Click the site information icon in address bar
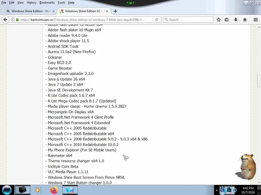 (13, 20)
